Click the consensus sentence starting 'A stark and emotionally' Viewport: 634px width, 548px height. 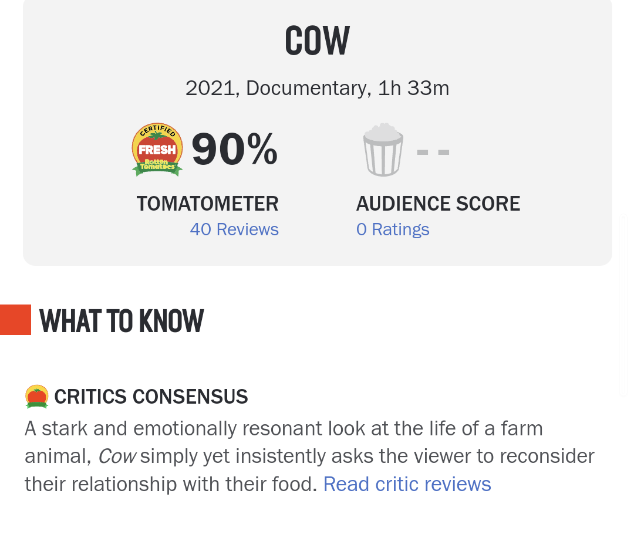pyautogui.click(x=310, y=456)
